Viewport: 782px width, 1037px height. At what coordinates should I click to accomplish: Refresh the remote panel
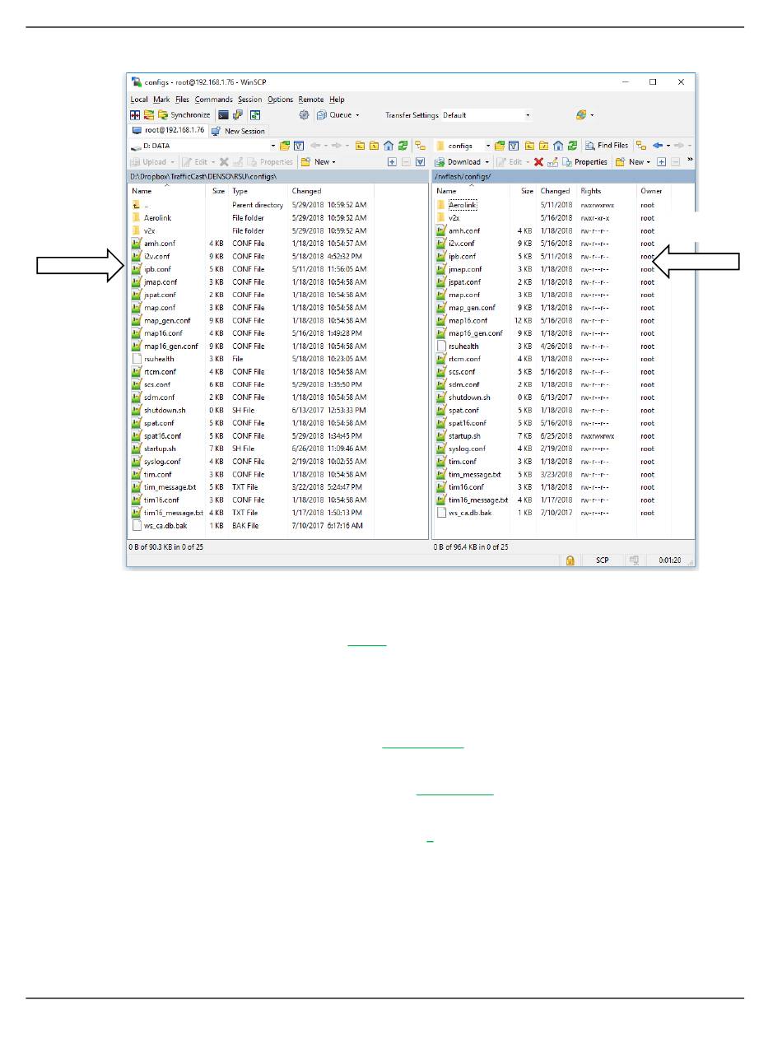point(572,146)
